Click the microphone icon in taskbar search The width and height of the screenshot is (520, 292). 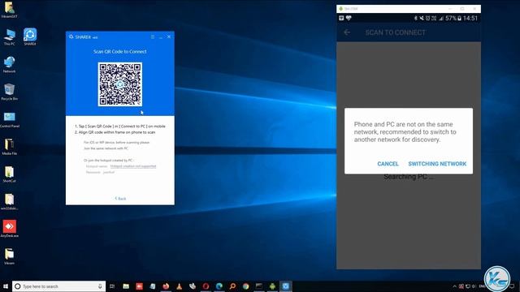(100, 286)
